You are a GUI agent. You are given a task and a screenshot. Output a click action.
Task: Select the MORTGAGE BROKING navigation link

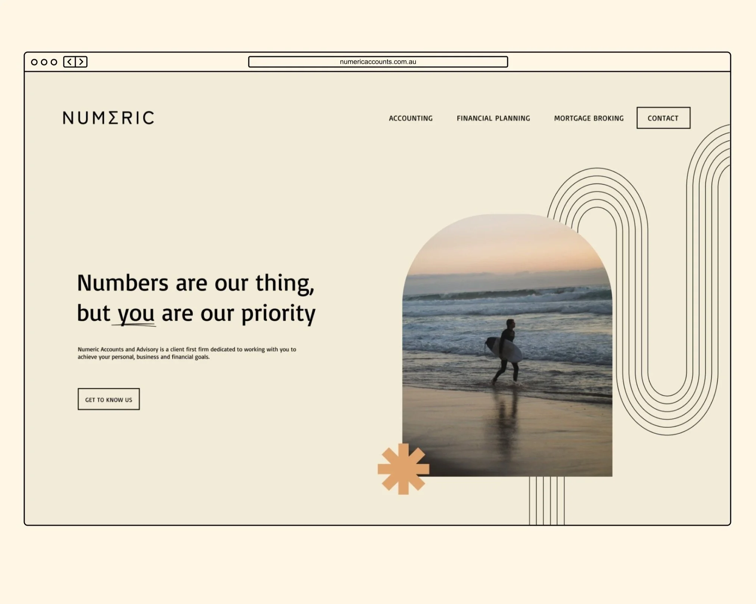(589, 118)
